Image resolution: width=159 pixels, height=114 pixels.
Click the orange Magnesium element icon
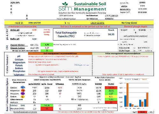pos(23,91)
